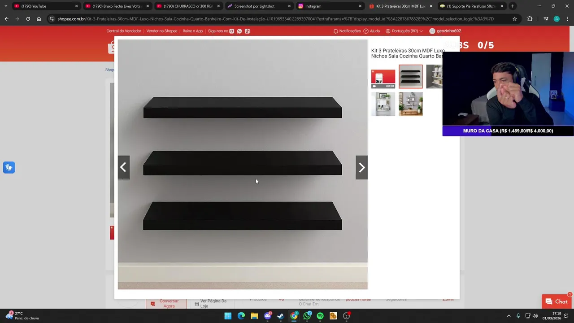This screenshot has height=323, width=574.
Task: Open the accessibility hand widget
Action: tap(9, 167)
